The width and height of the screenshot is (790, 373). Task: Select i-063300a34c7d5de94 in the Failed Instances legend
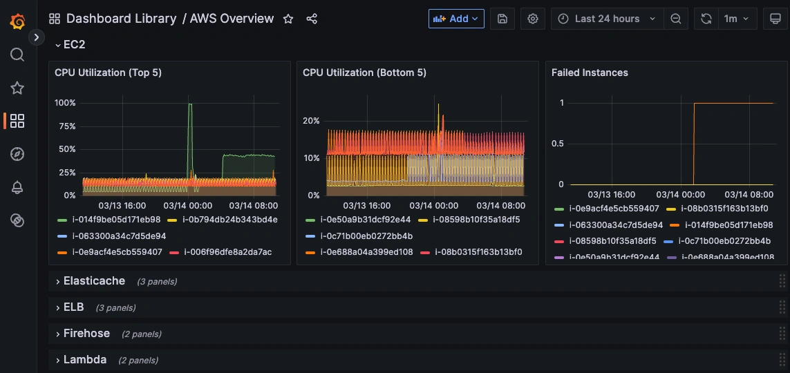click(616, 224)
